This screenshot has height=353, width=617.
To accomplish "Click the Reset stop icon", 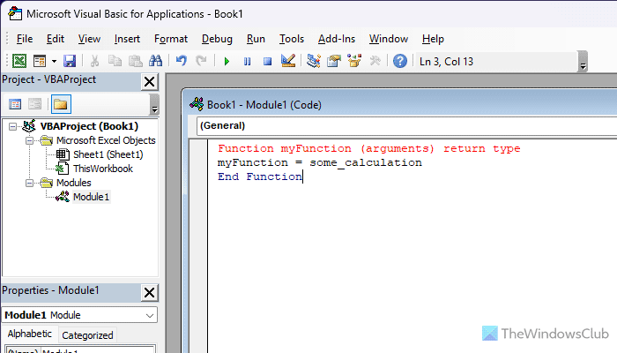I will [x=268, y=62].
